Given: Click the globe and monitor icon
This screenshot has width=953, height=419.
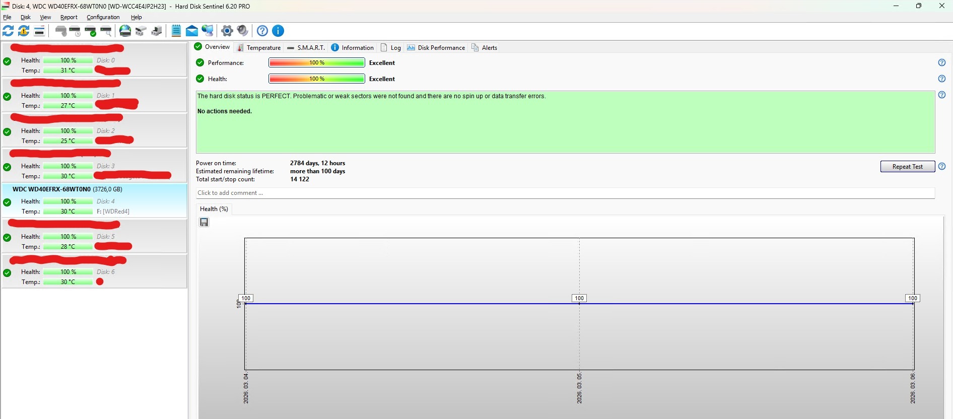Looking at the screenshot, I should [208, 31].
